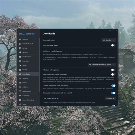This screenshot has width=135, height=135.
Task: Enable Allow downloads during gameplay
Action: tap(113, 75)
